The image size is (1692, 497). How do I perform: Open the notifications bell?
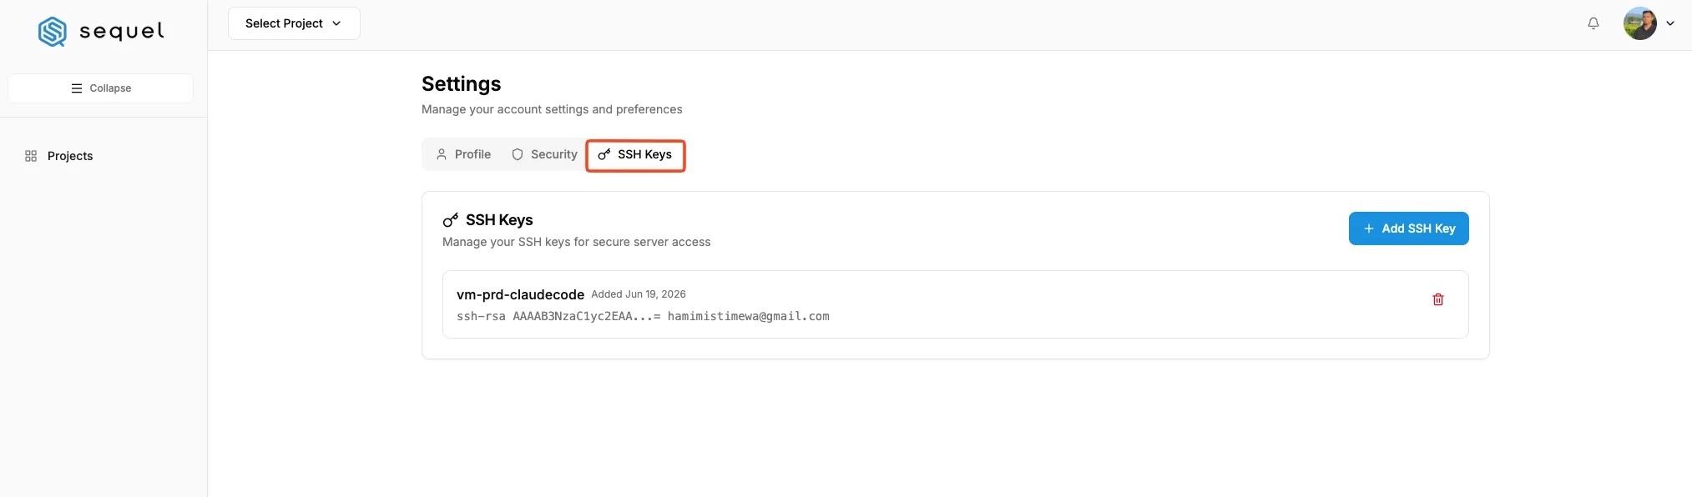coord(1593,23)
